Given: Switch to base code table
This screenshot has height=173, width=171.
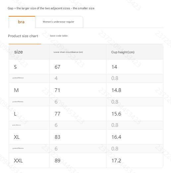Looking at the screenshot, I should [59, 36].
